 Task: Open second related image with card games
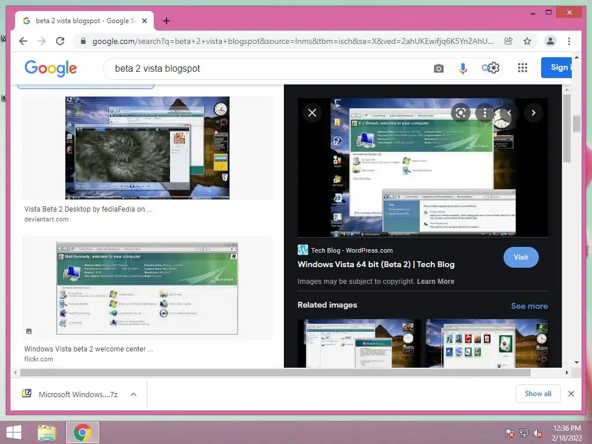click(487, 343)
